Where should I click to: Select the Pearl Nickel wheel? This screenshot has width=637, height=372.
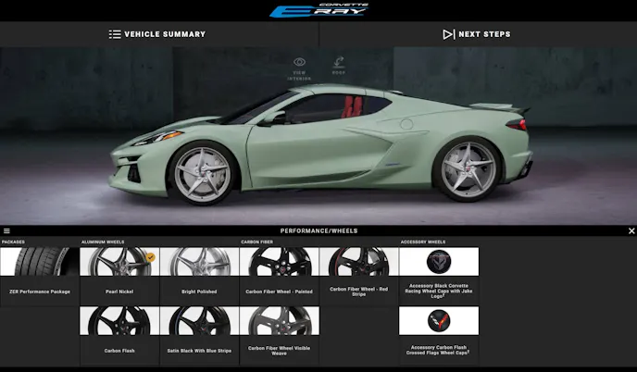[x=119, y=263]
